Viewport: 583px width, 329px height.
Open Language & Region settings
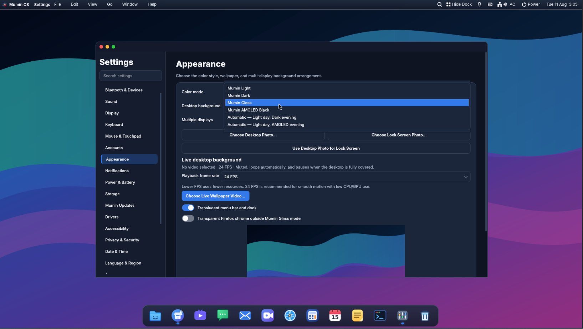pos(129,263)
